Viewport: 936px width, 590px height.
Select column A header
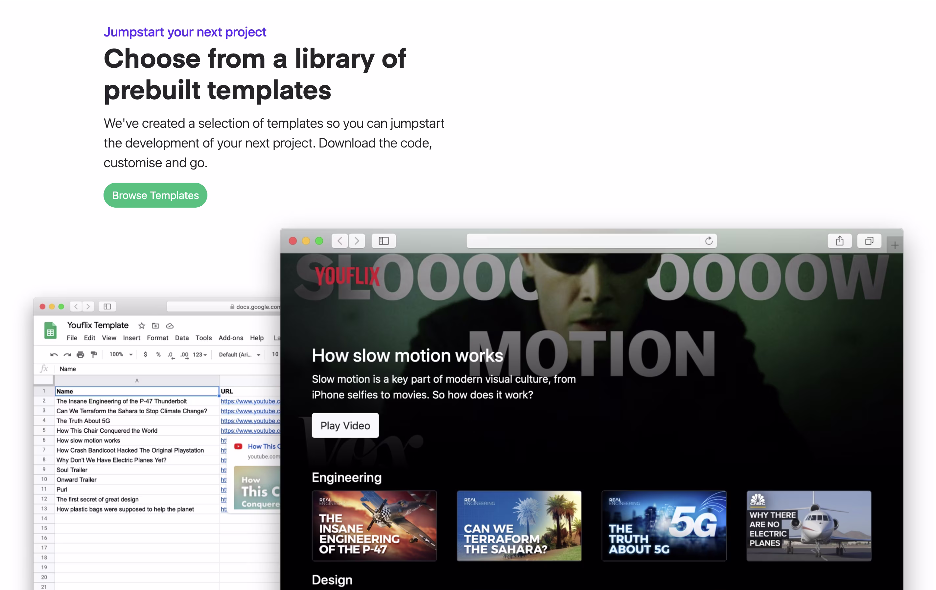click(x=137, y=380)
